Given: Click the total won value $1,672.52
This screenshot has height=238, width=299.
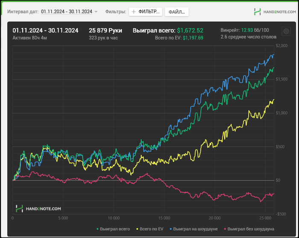Looking at the screenshot, I should 190,30.
